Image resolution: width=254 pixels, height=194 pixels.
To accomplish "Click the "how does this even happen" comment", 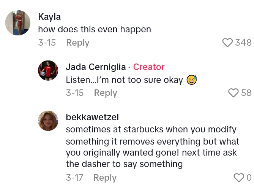I will pyautogui.click(x=95, y=29).
